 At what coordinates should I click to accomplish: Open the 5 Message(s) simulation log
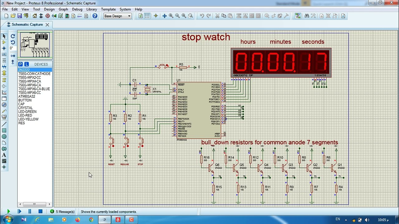[x=63, y=212]
